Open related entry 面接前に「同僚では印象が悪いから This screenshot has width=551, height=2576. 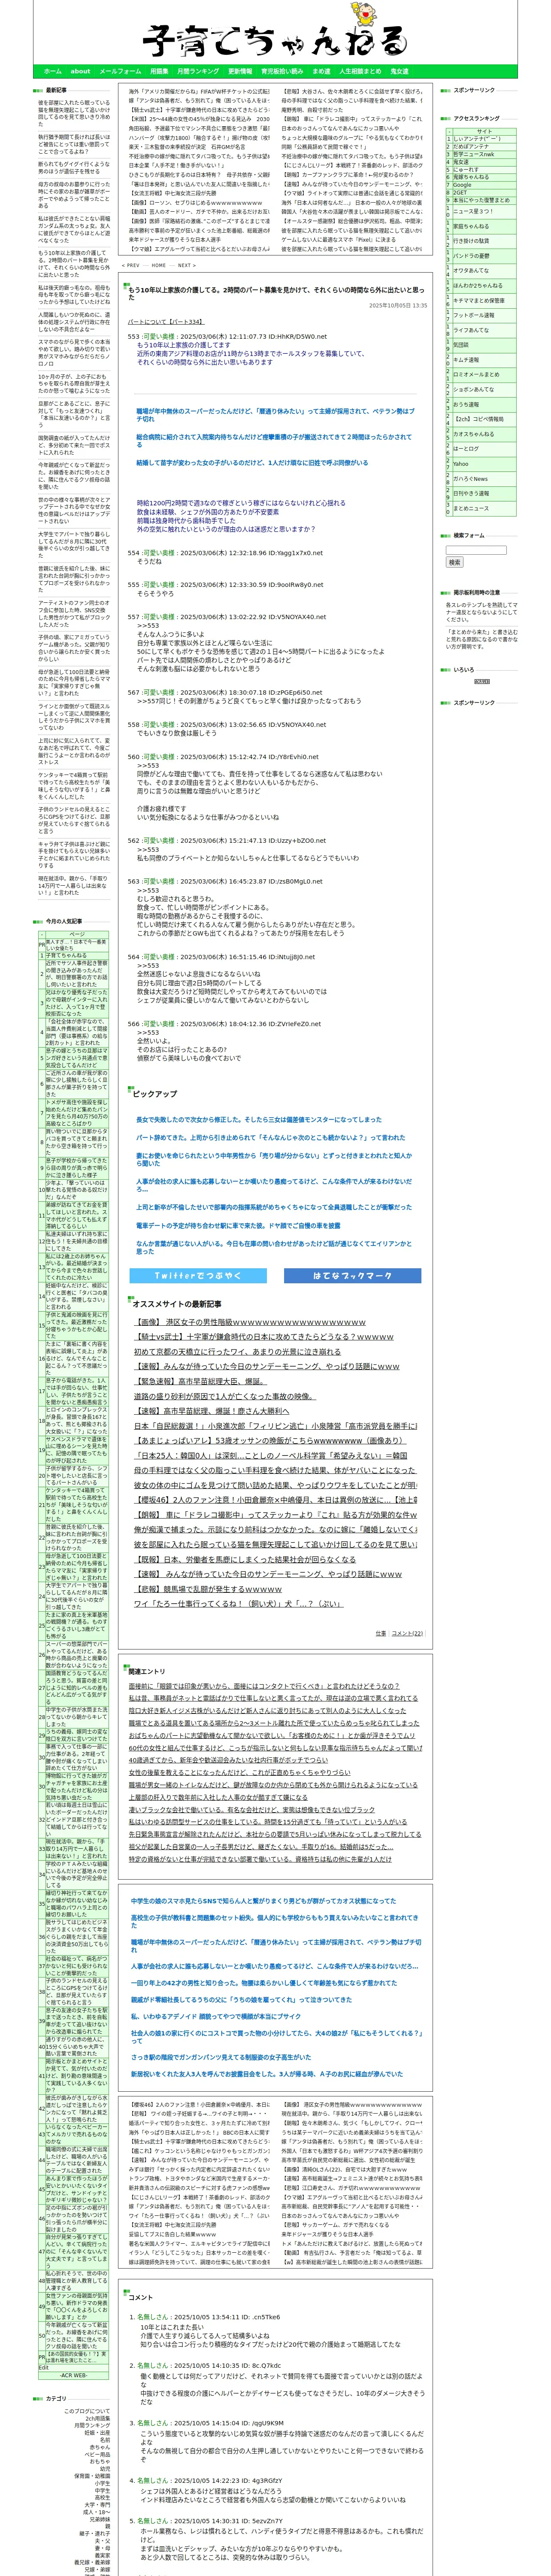[263, 1686]
